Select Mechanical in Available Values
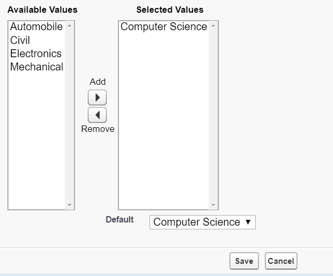The image size is (333, 276). point(36,67)
